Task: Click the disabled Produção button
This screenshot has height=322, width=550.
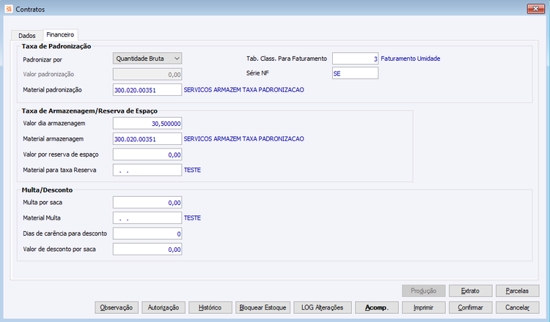Action: [424, 291]
